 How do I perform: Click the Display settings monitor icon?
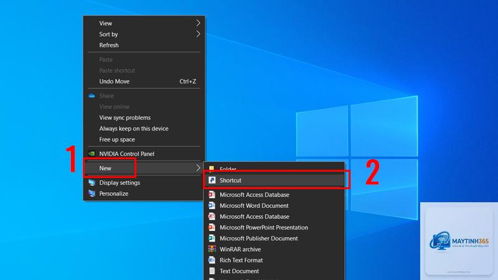92,182
